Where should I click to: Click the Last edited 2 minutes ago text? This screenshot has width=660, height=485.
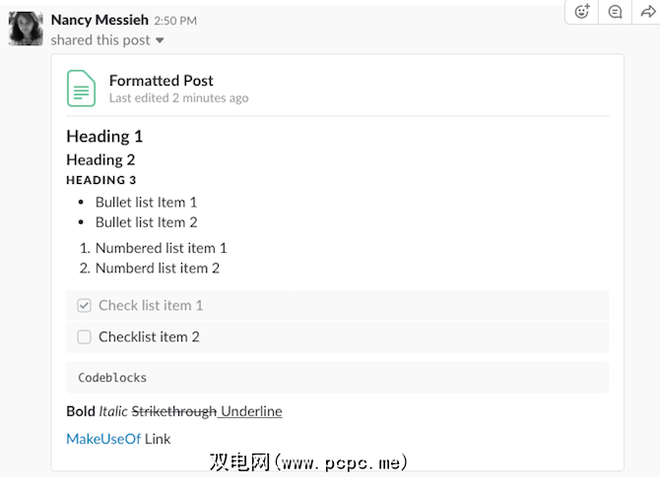coord(178,98)
